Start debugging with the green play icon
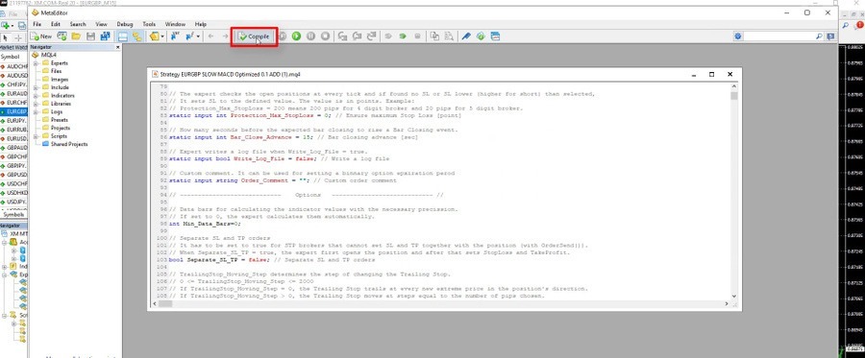This screenshot has width=865, height=358. [x=296, y=36]
